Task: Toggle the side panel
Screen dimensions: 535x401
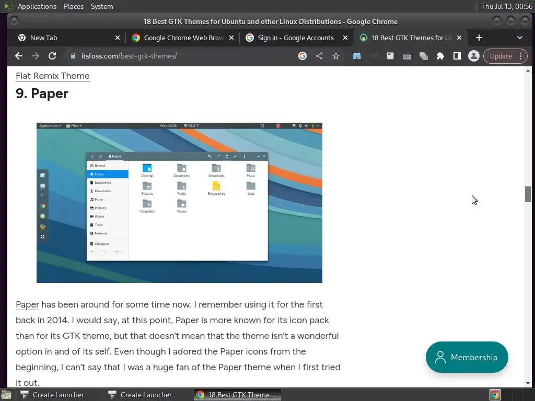Action: coord(457,56)
